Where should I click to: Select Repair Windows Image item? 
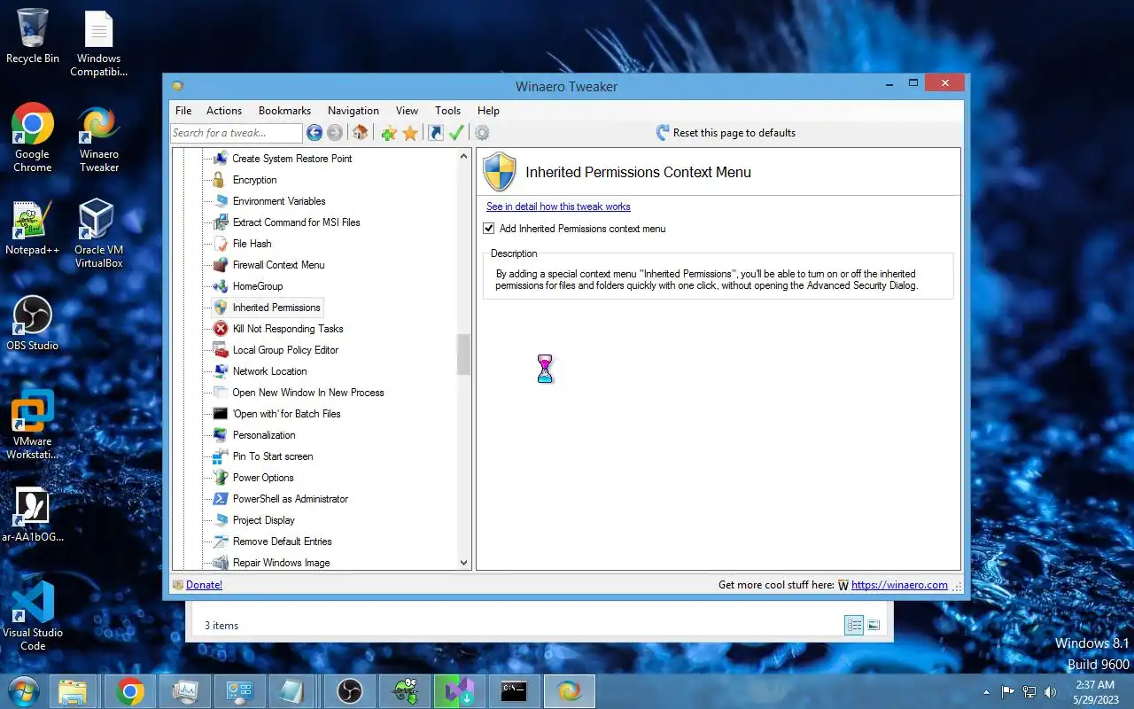(x=282, y=563)
